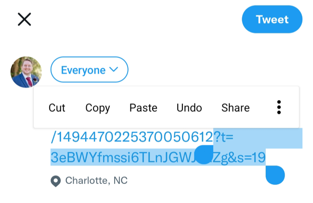Tap the highlighted '?t=' text

click(223, 138)
